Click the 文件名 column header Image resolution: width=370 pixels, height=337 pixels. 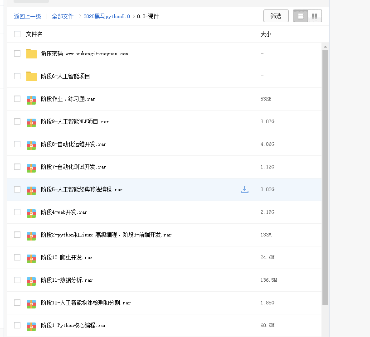pyautogui.click(x=34, y=34)
